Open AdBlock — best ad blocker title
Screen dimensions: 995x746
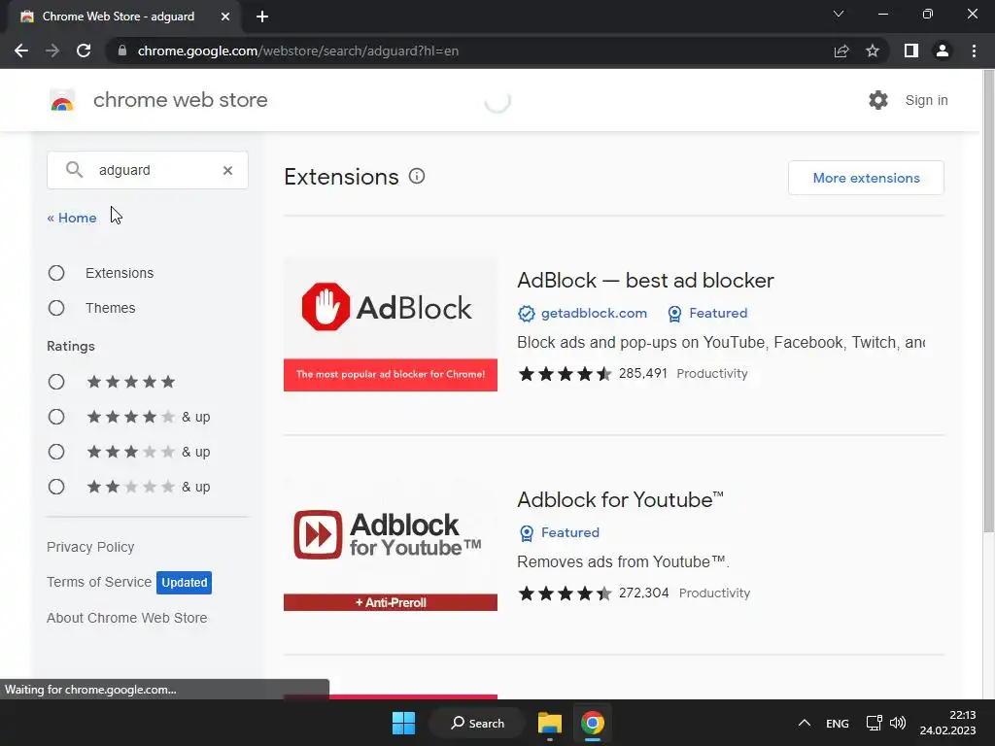pos(645,281)
